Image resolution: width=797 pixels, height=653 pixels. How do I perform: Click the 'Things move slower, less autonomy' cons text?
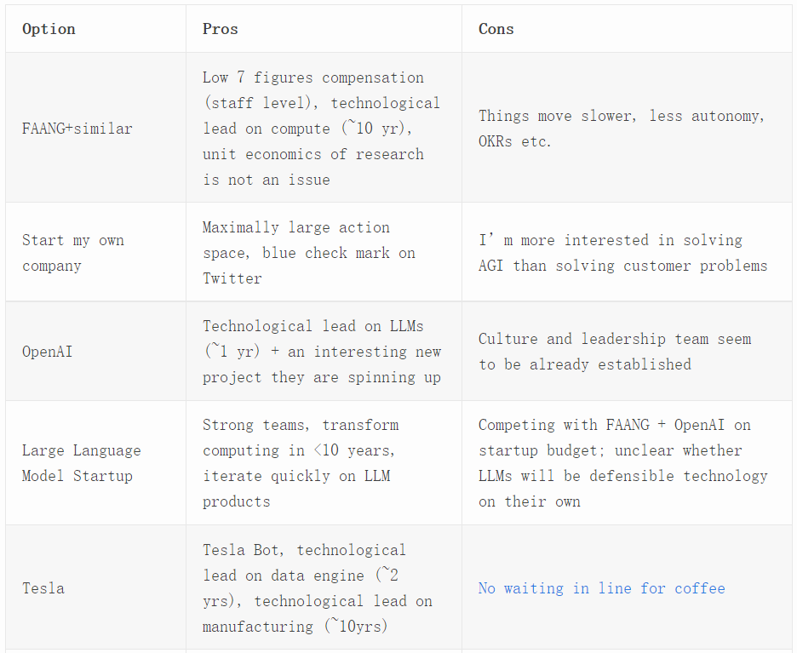point(621,116)
